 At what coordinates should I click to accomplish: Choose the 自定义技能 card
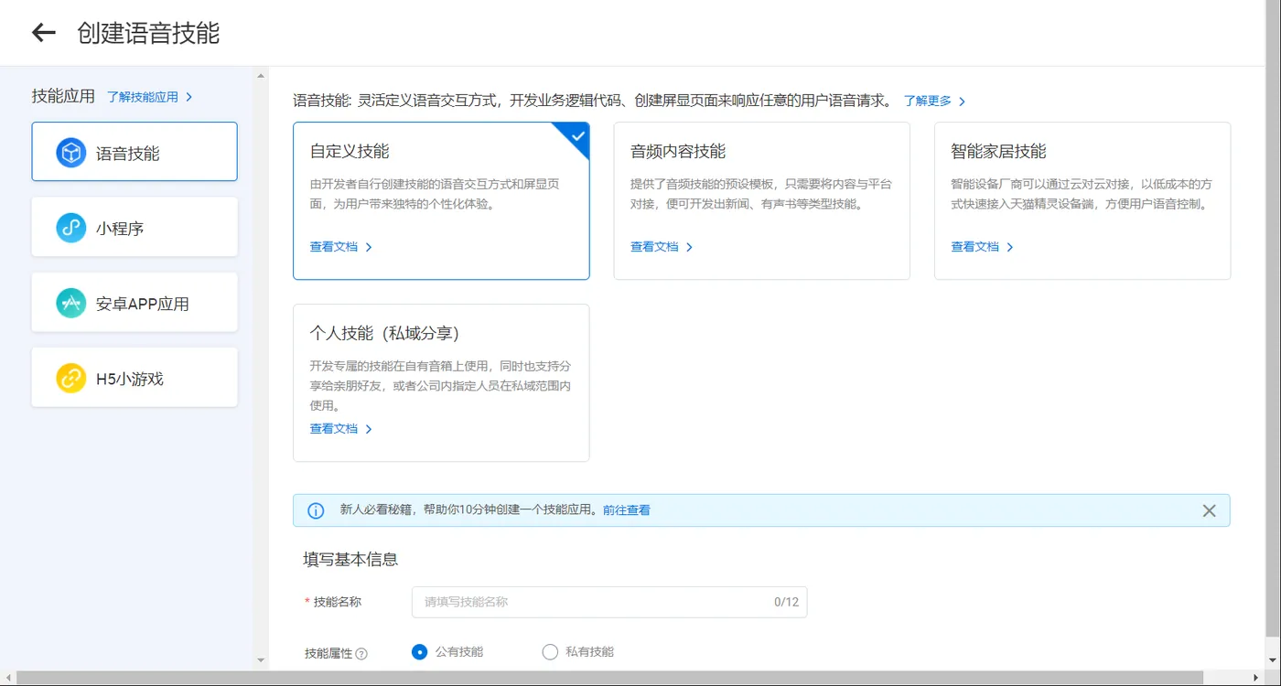441,200
